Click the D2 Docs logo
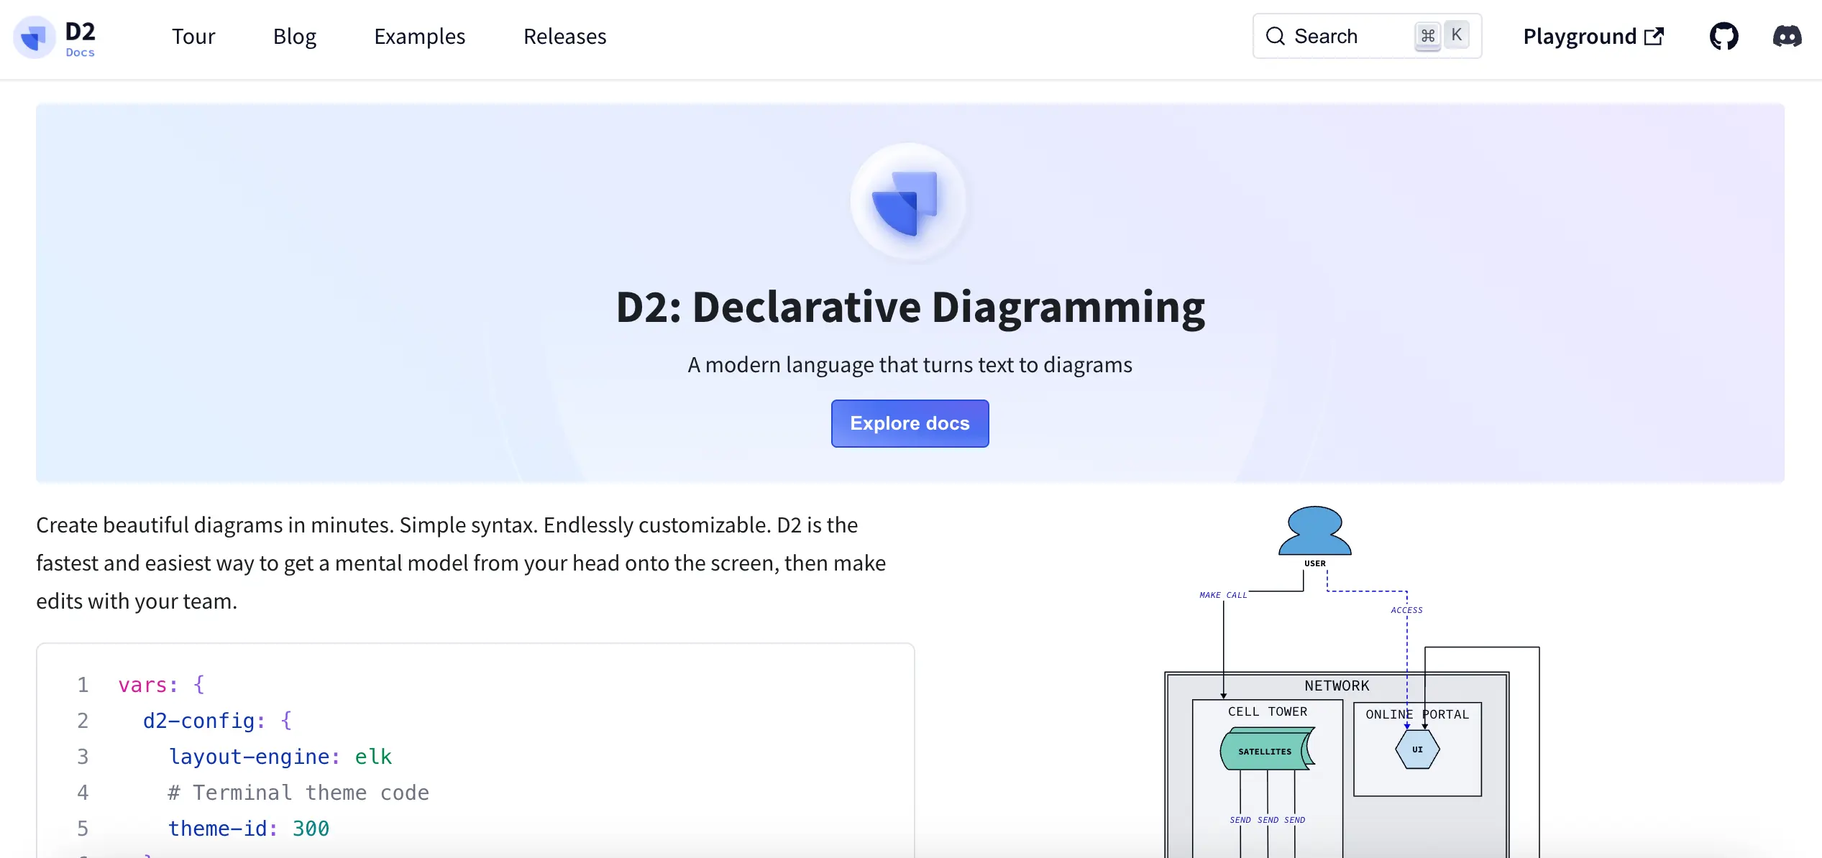Screen dimensions: 1822x858 click(x=57, y=37)
